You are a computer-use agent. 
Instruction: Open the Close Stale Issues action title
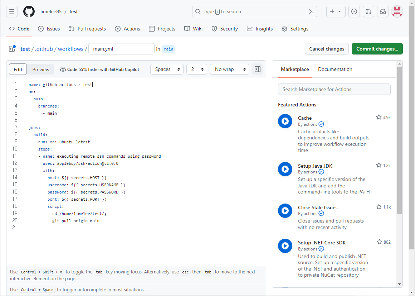318,207
